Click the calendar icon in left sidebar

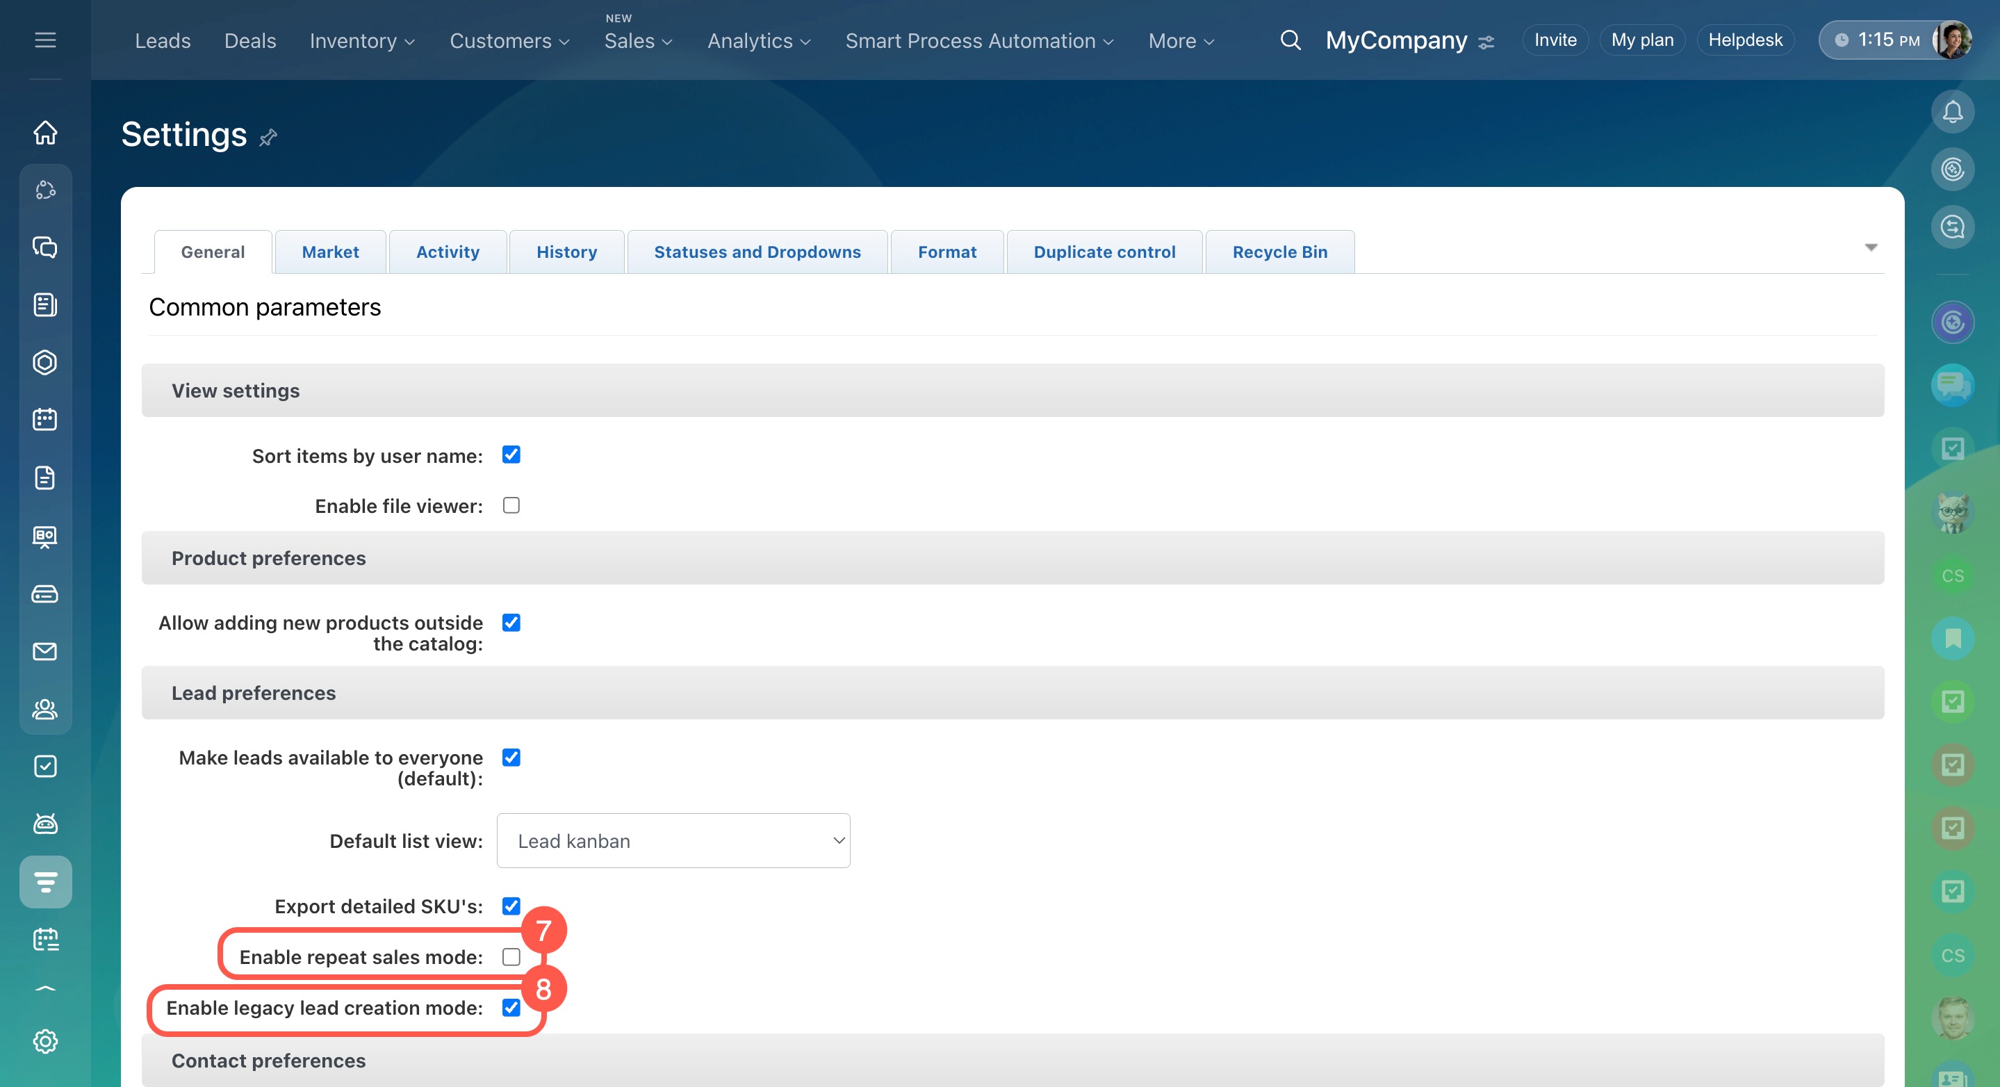click(x=45, y=420)
